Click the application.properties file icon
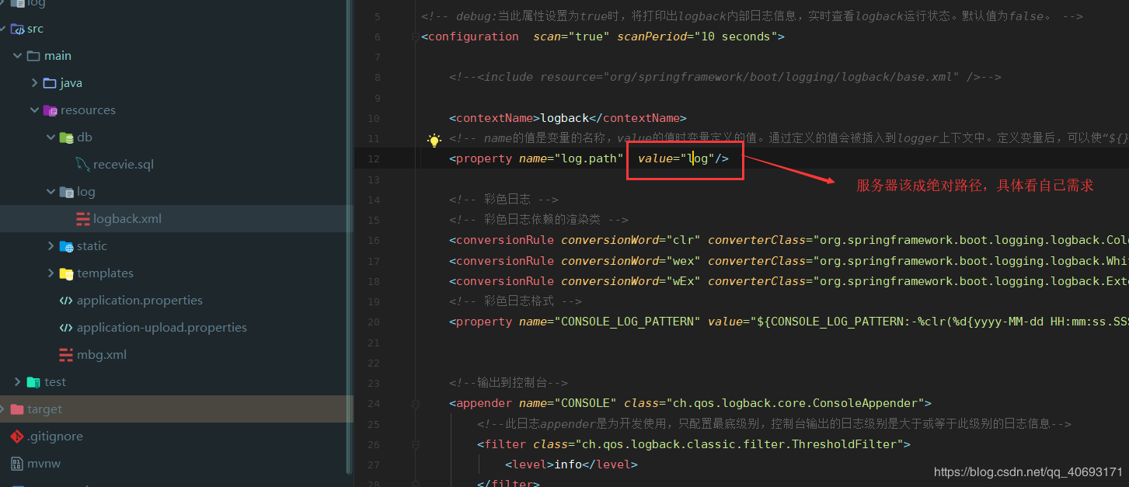Image resolution: width=1129 pixels, height=487 pixels. tap(67, 301)
